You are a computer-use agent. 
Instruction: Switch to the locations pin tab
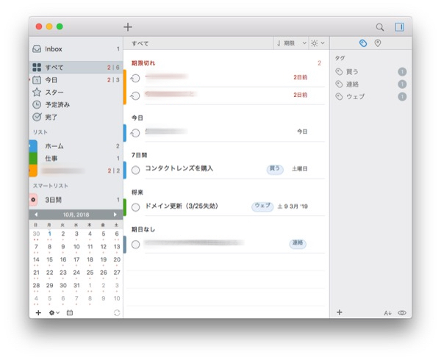378,43
